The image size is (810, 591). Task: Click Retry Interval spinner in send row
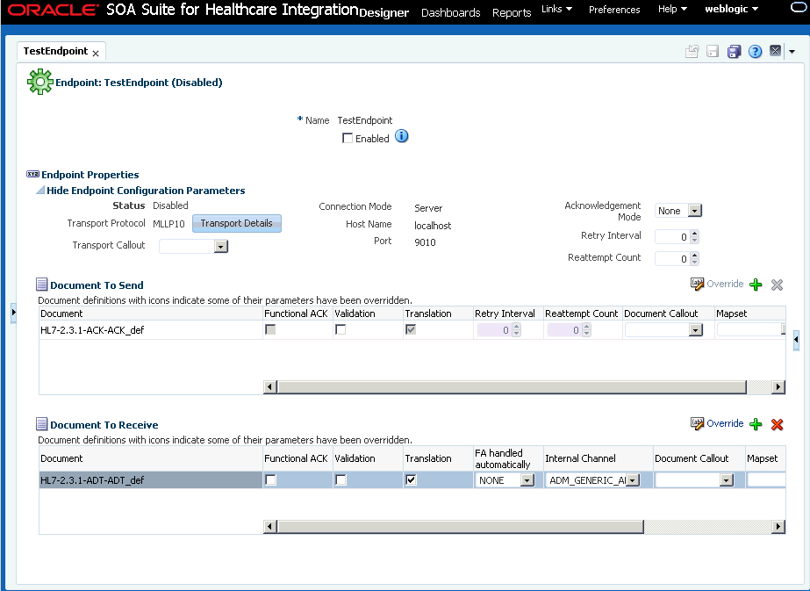point(517,330)
